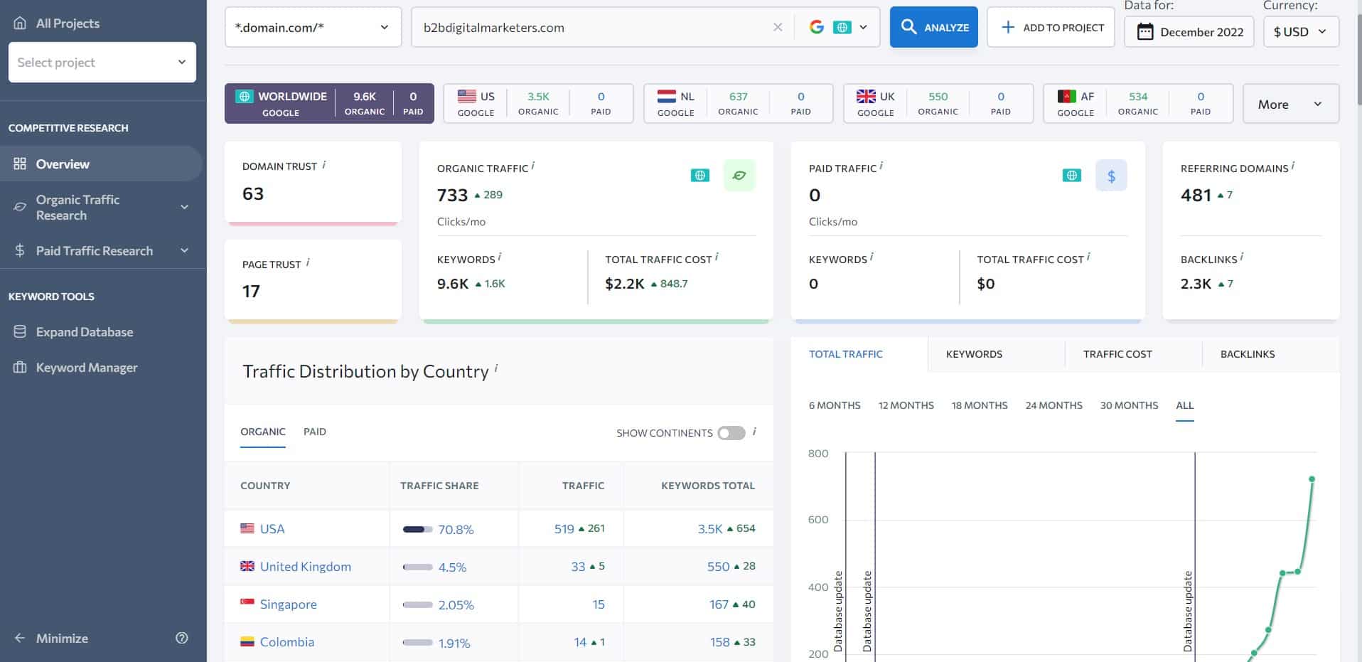This screenshot has width=1362, height=662.
Task: Click the All Projects home icon
Action: point(20,23)
